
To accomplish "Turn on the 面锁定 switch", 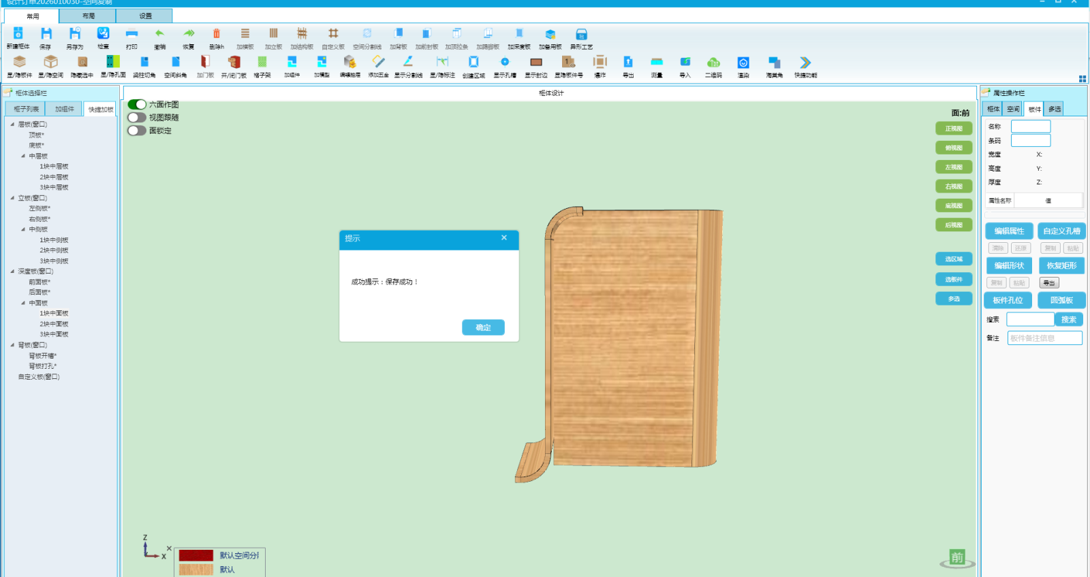I will click(137, 131).
